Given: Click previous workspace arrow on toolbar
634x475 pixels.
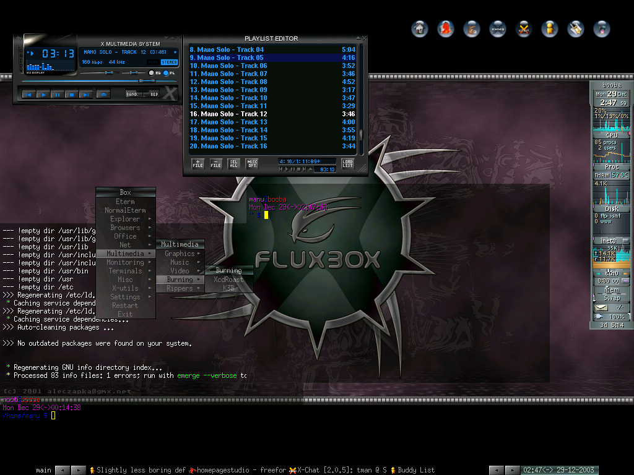Looking at the screenshot, I should click(63, 470).
